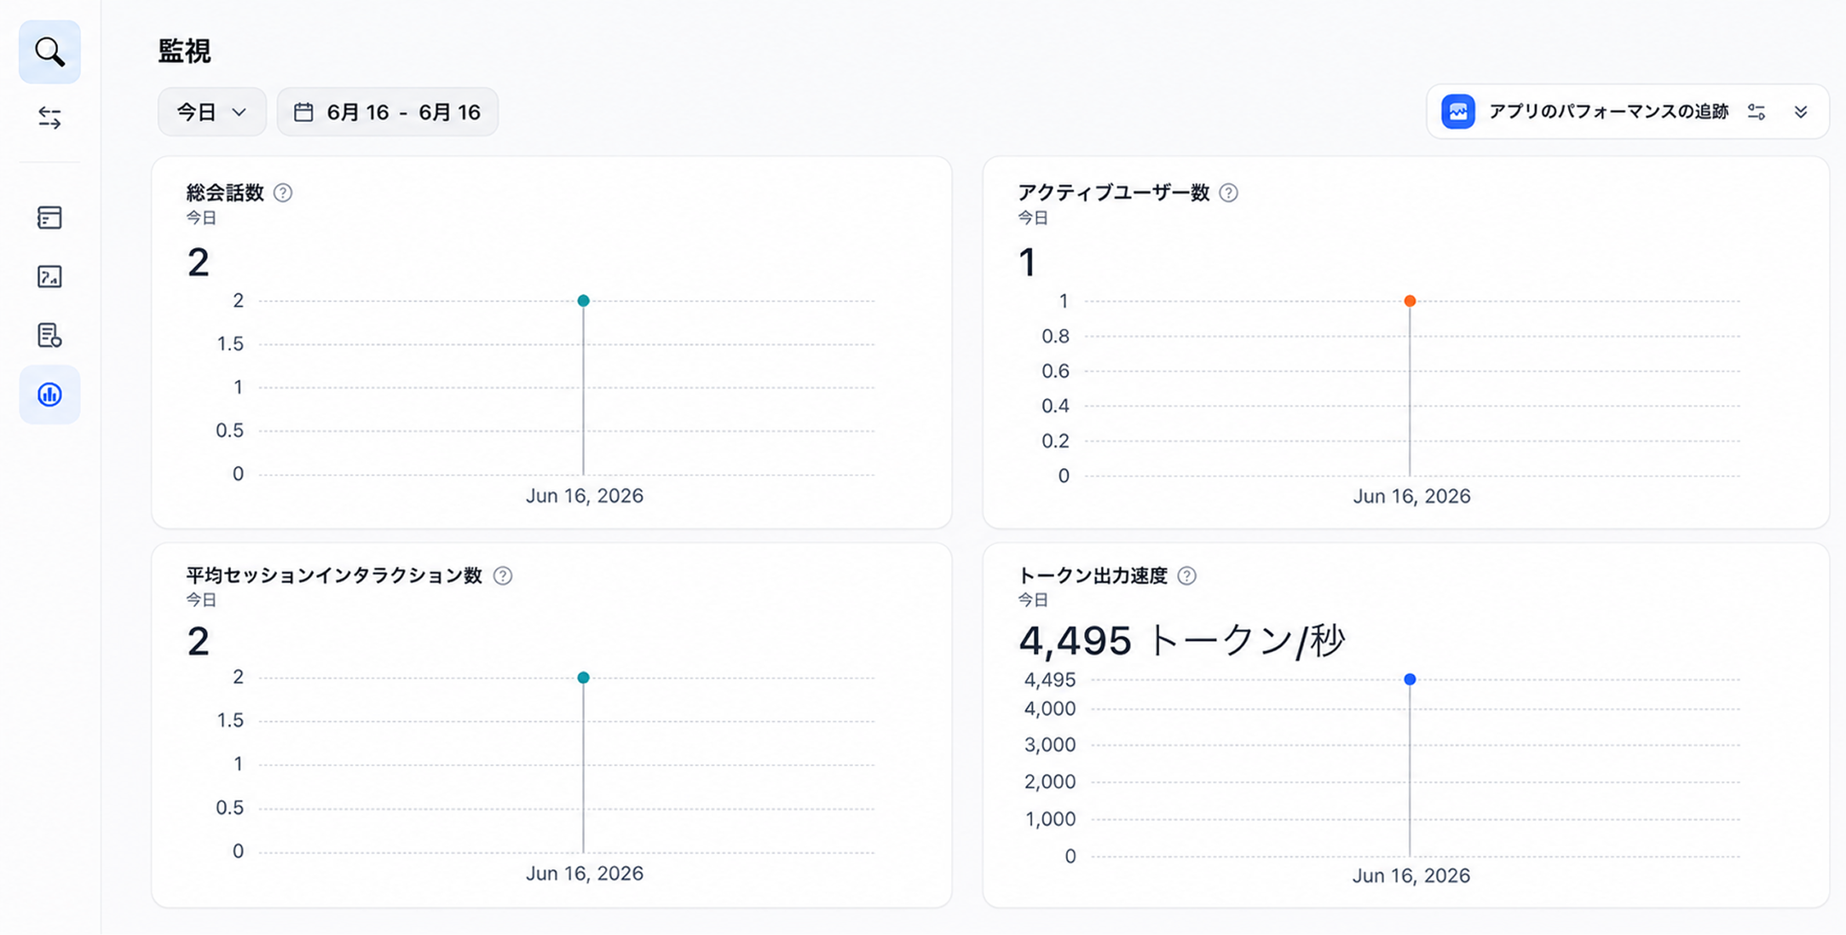1846x935 pixels.
Task: Click the アクティブユーザー数 card title
Action: (x=1114, y=193)
